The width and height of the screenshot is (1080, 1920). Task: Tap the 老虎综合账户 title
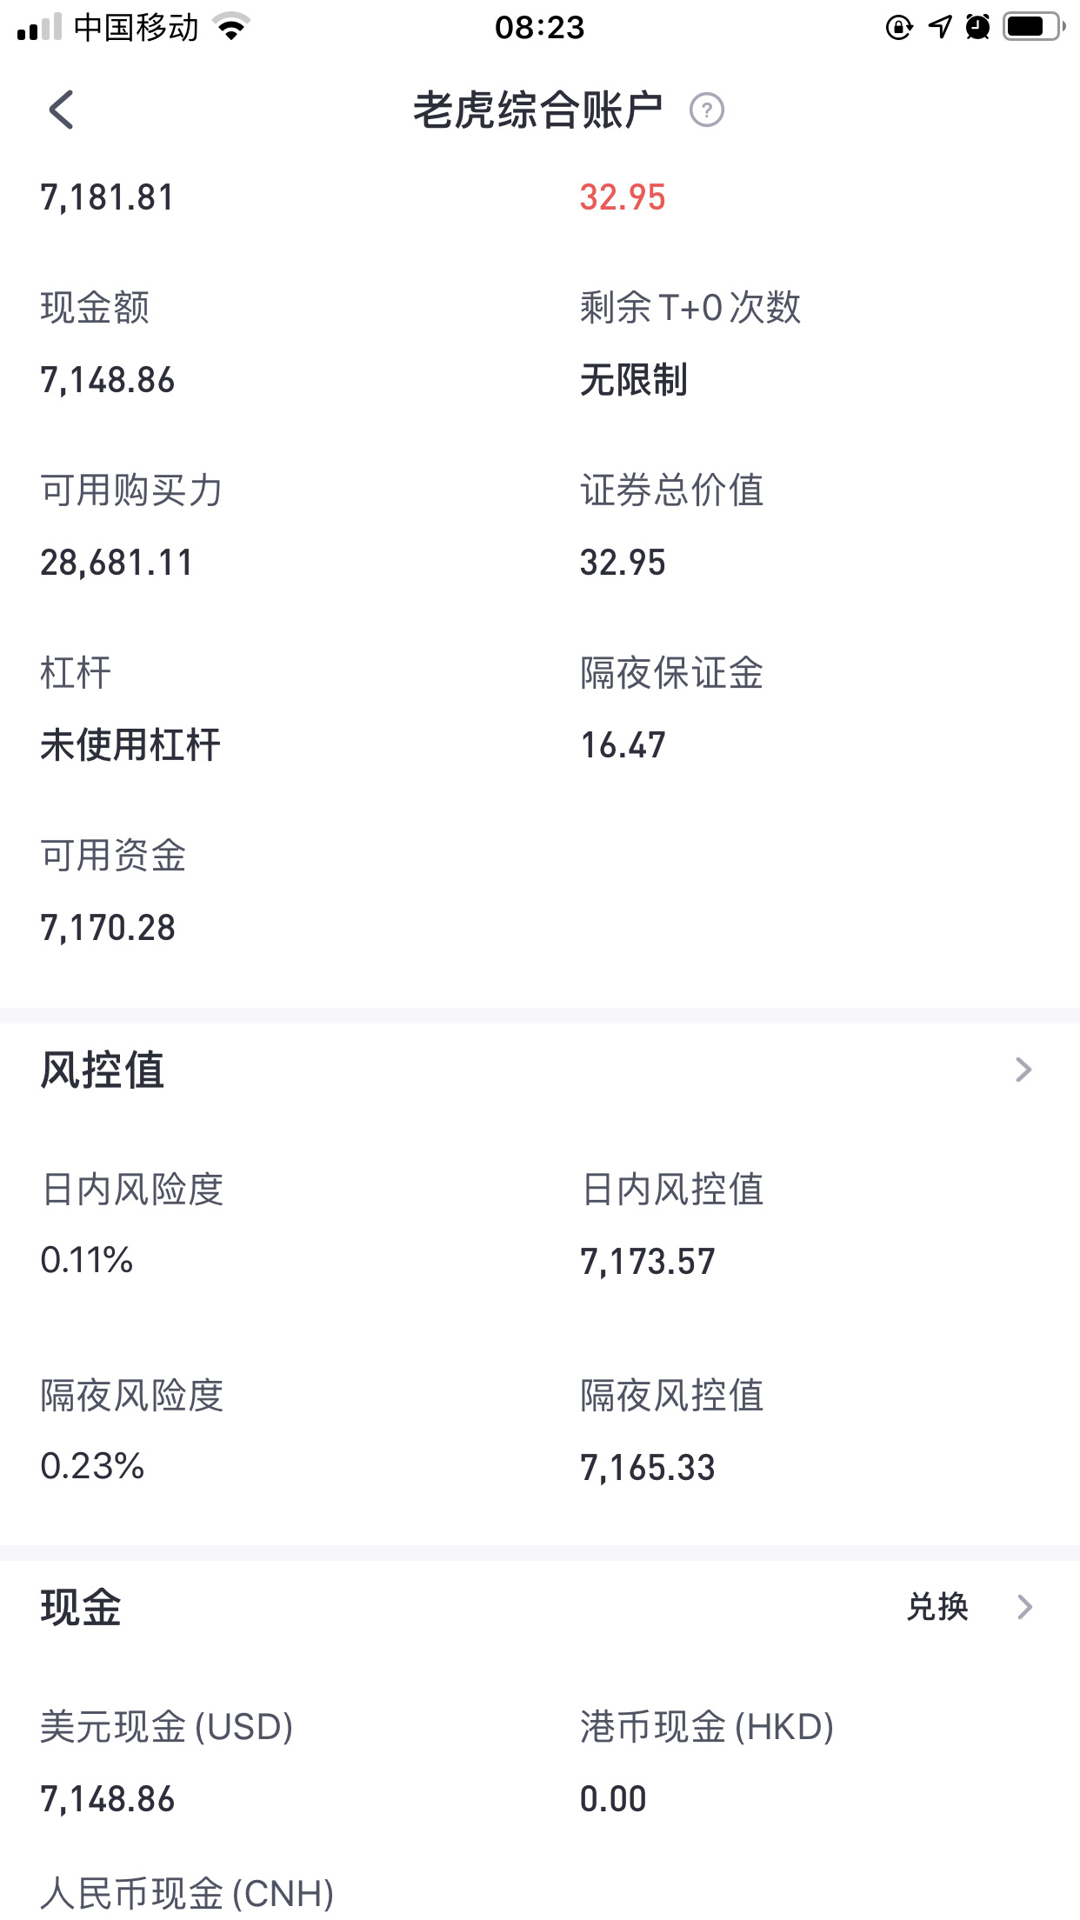coord(537,110)
